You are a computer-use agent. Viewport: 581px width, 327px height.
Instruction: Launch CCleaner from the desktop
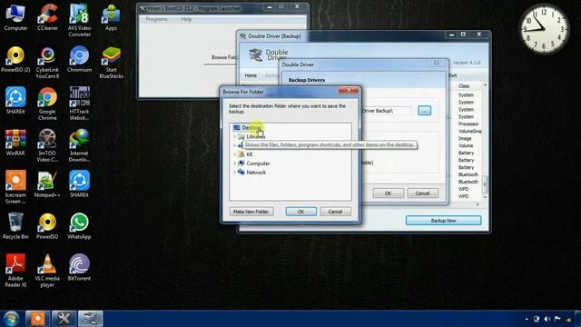47,18
